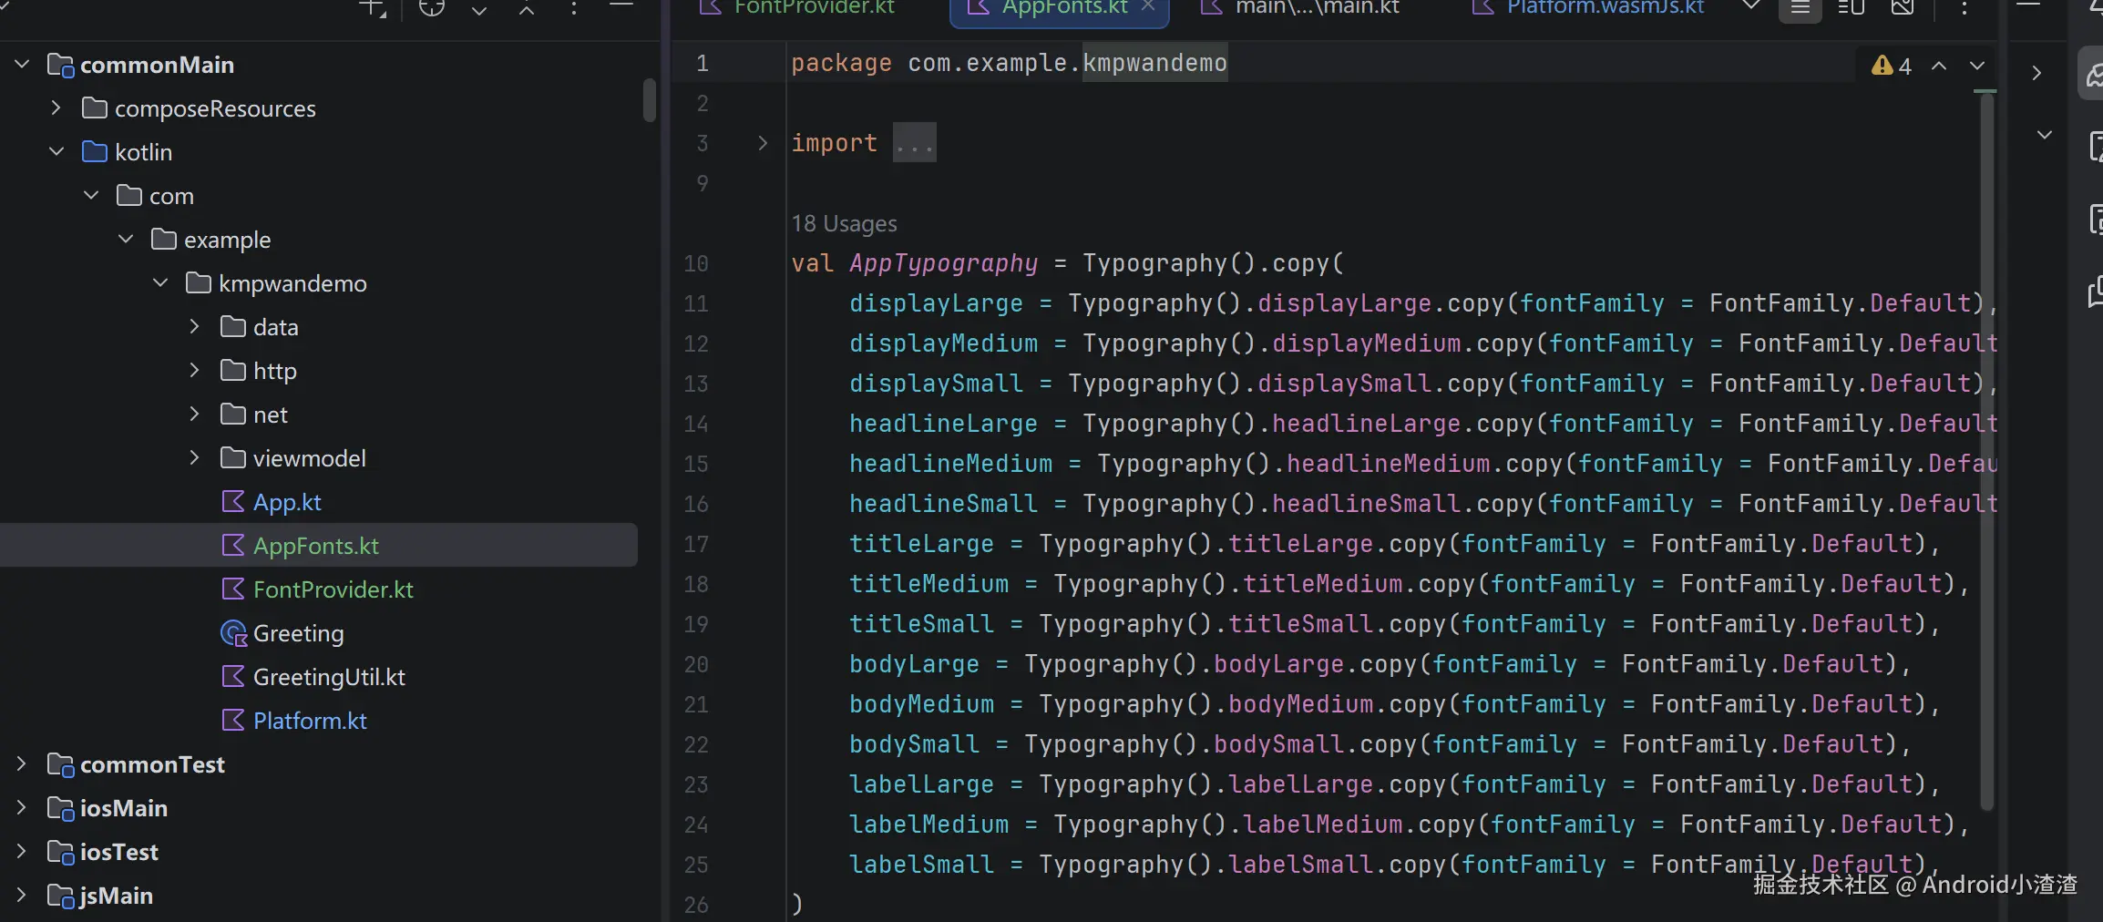Click the 18 Usages inlay hint
Image resolution: width=2103 pixels, height=922 pixels.
tap(844, 224)
